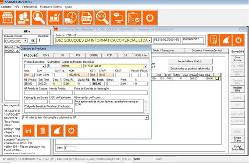The height and width of the screenshot is (164, 249).
Task: Open the store/company registration toolbar icon
Action: [x=7, y=18]
